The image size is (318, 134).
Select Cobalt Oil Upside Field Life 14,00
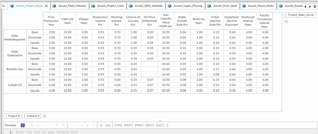[68, 91]
